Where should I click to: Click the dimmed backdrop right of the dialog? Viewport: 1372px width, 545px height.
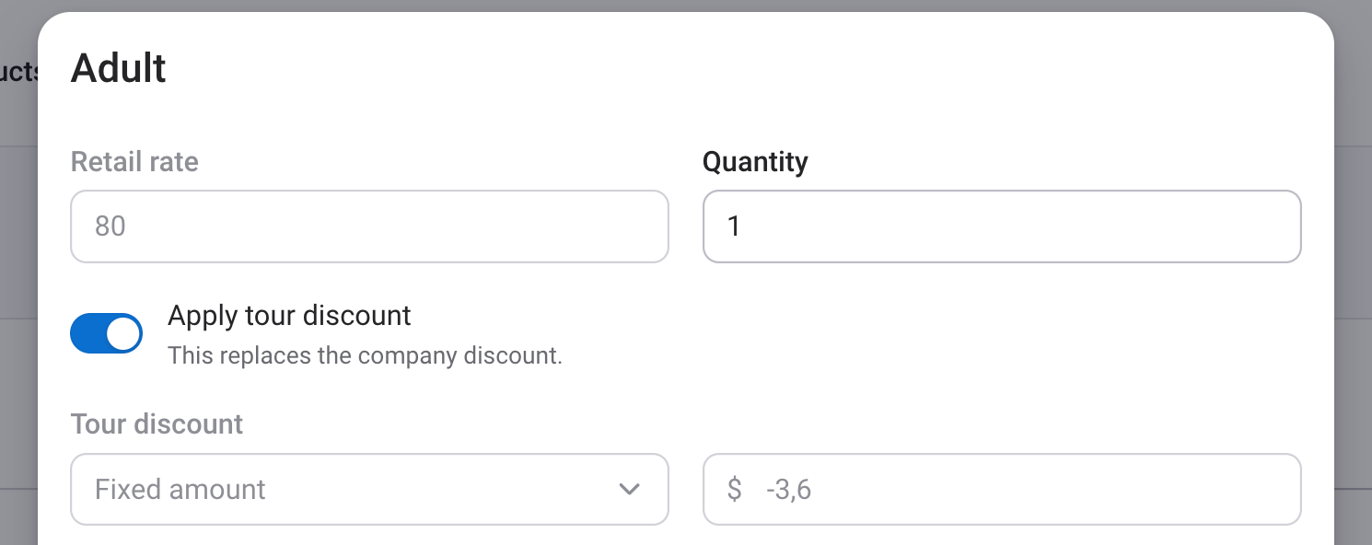click(x=1353, y=276)
